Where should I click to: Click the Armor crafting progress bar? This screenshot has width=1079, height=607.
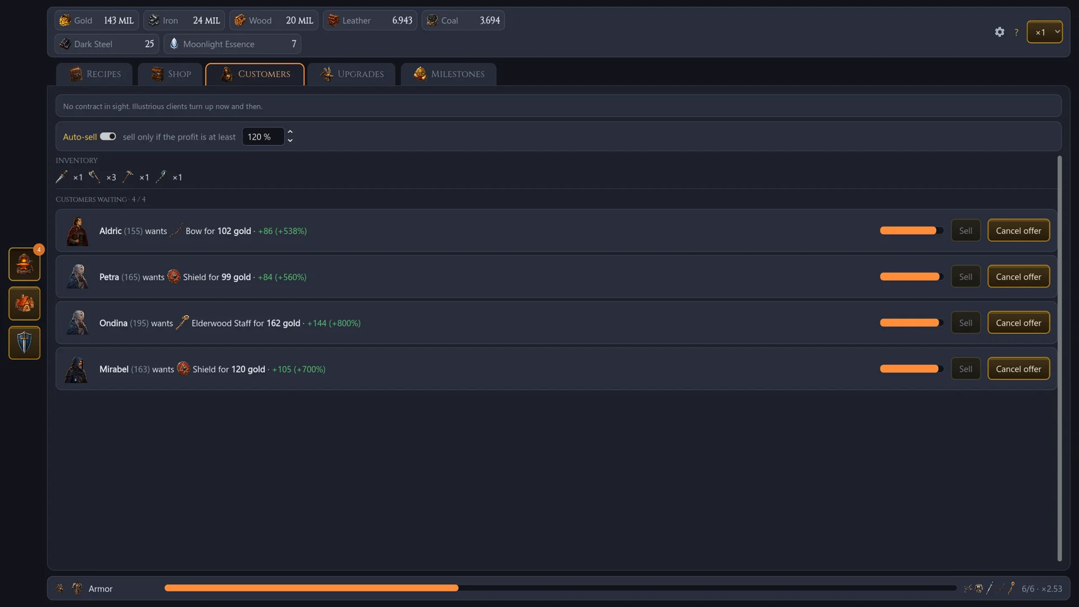[x=560, y=588]
